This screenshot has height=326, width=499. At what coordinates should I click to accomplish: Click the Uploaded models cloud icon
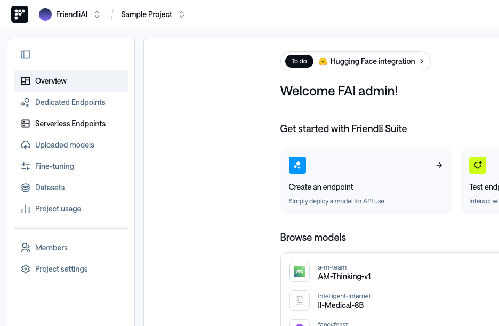tap(26, 145)
